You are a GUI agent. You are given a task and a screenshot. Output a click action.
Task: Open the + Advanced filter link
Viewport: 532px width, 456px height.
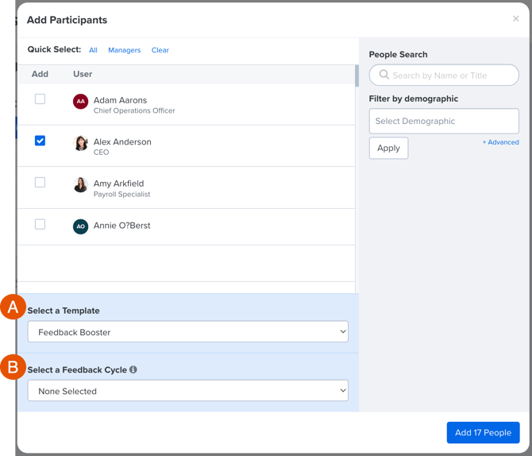(500, 142)
